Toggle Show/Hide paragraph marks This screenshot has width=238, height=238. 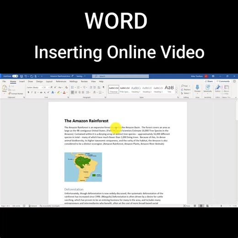pos(103,87)
